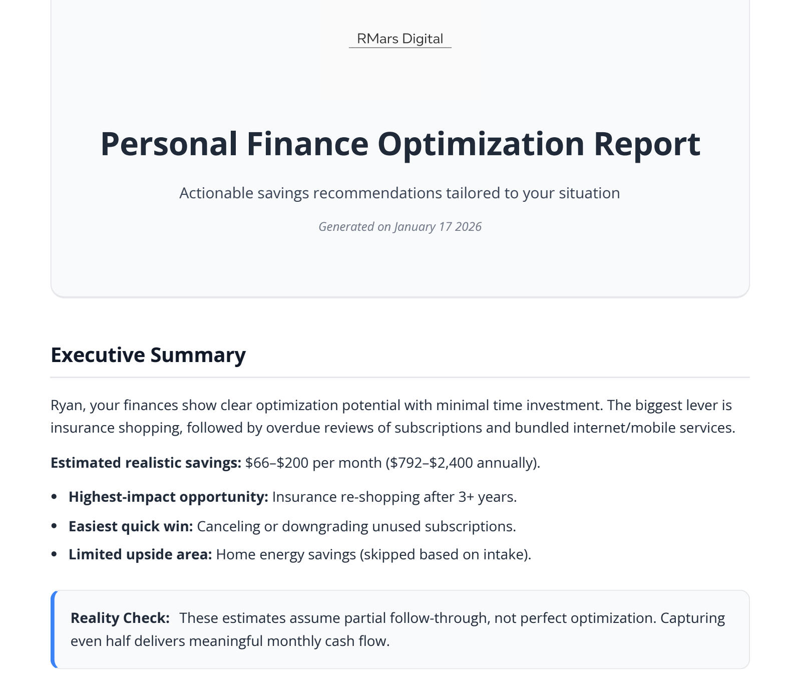800x677 pixels.
Task: Click the Actionable savings recommendations subtitle
Action: [399, 193]
